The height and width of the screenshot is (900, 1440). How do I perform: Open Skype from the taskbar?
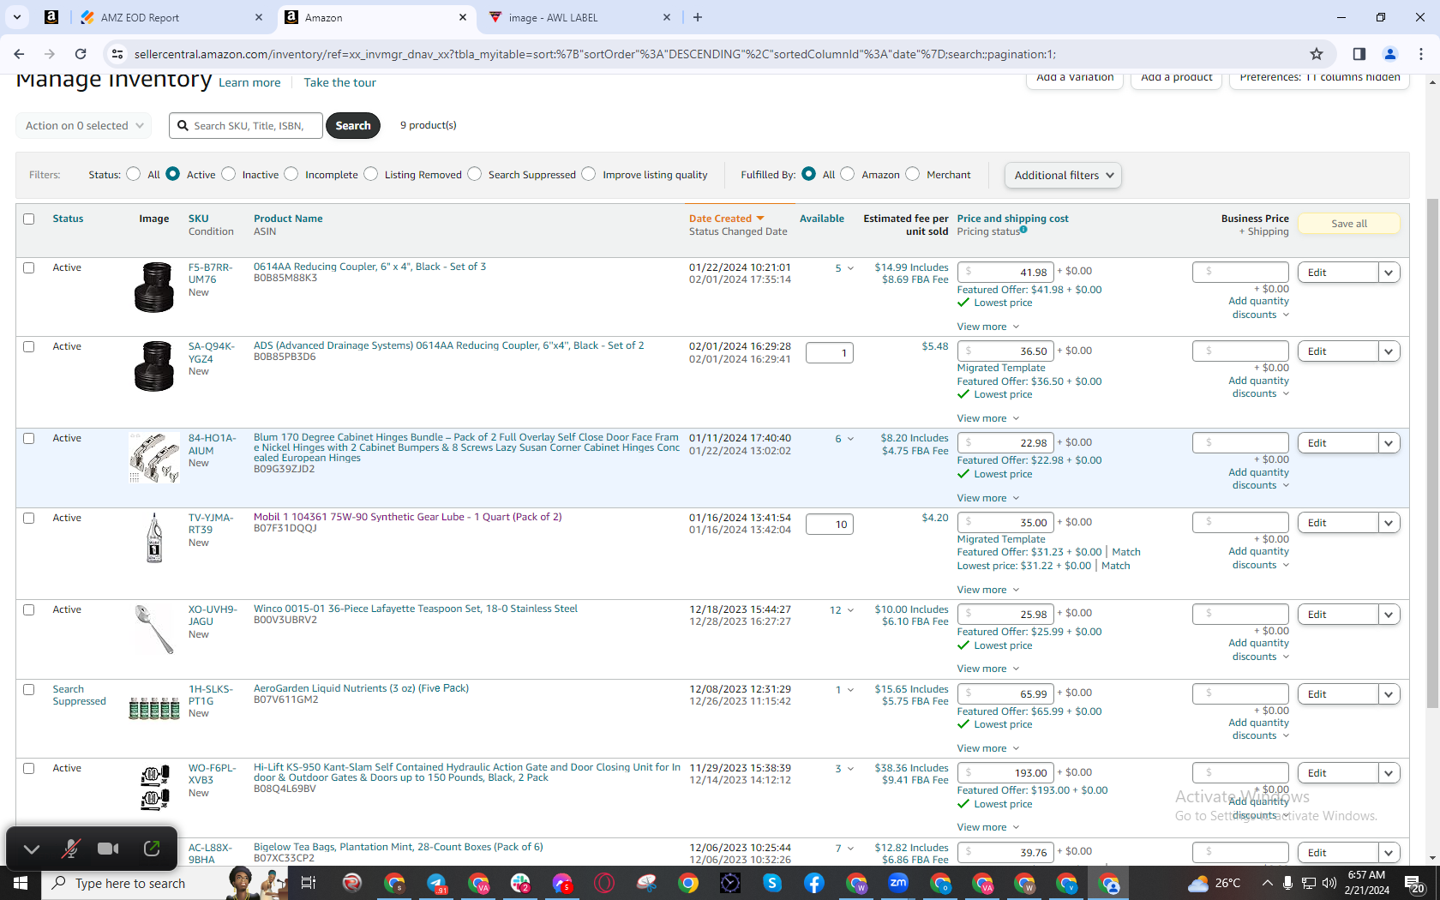(x=772, y=883)
